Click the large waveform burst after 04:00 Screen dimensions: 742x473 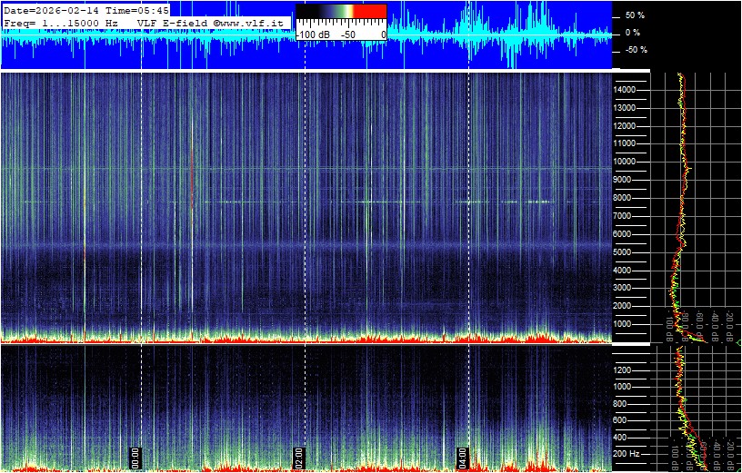pyautogui.click(x=512, y=34)
